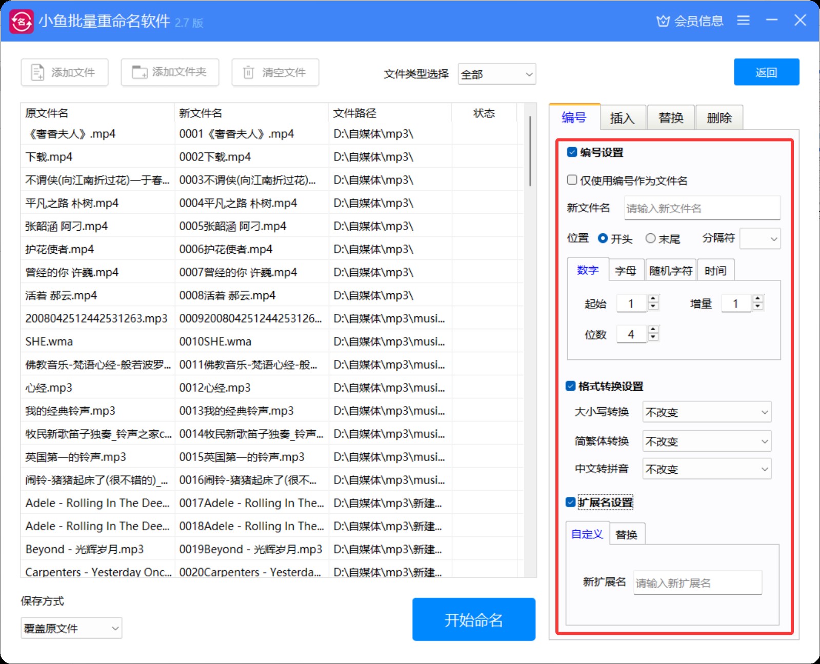Select the 末尾 position radio button
The image size is (820, 664).
[x=651, y=238]
